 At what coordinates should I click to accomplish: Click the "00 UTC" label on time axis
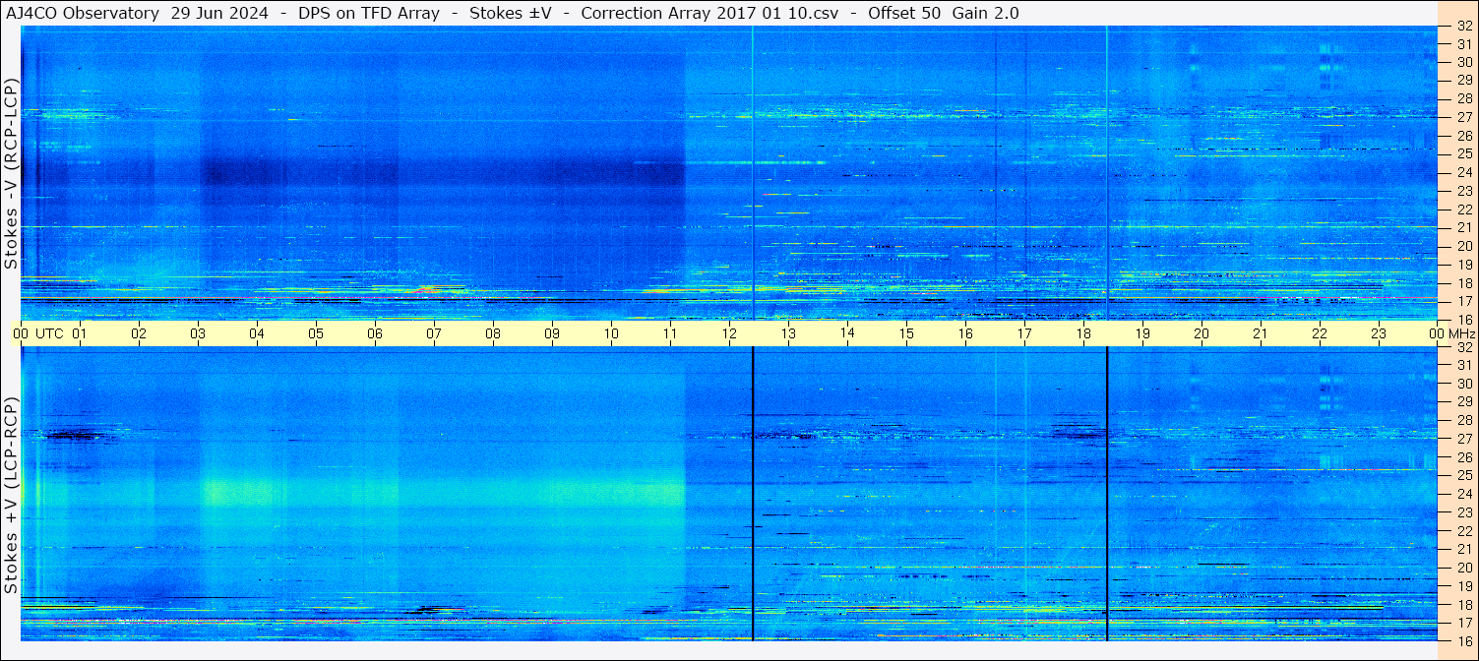click(x=36, y=333)
